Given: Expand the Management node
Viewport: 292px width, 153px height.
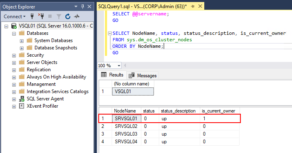Looking at the screenshot, I should coord(14,85).
